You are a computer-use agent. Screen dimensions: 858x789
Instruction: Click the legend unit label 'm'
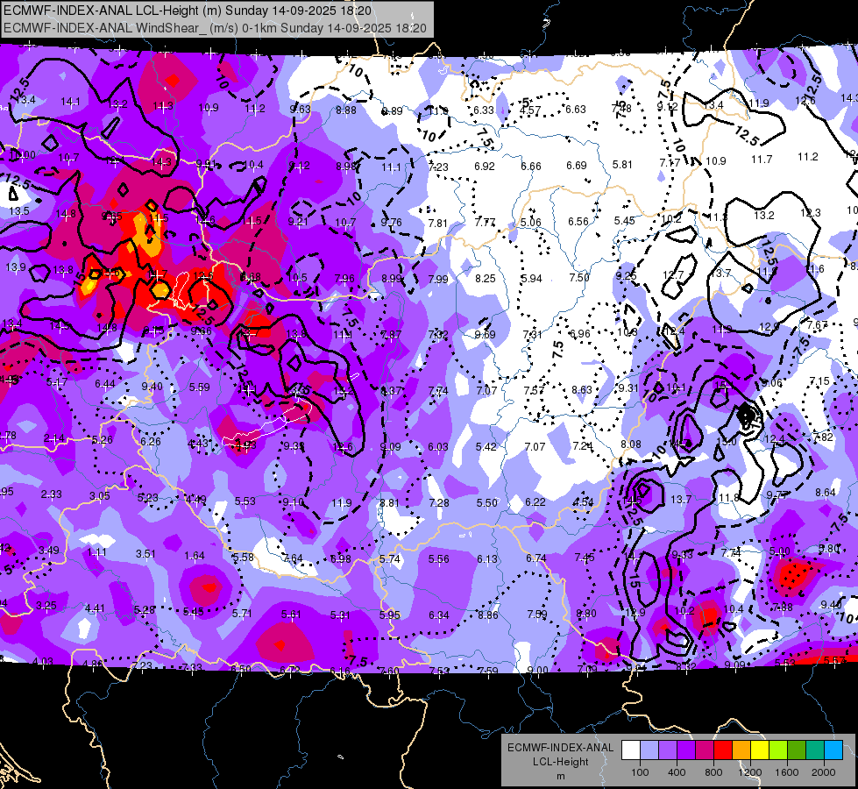pos(560,776)
